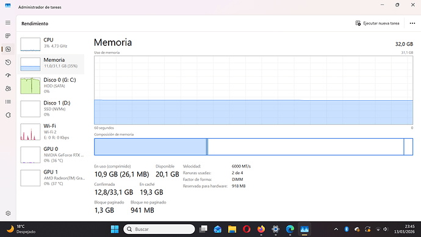Go to the Processes page icon
Image resolution: width=421 pixels, height=237 pixels.
coord(8,36)
